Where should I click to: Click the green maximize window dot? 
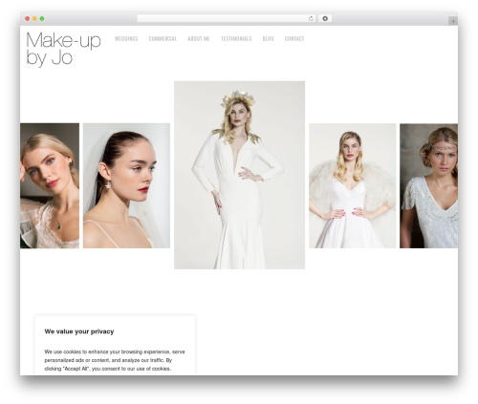(x=42, y=19)
